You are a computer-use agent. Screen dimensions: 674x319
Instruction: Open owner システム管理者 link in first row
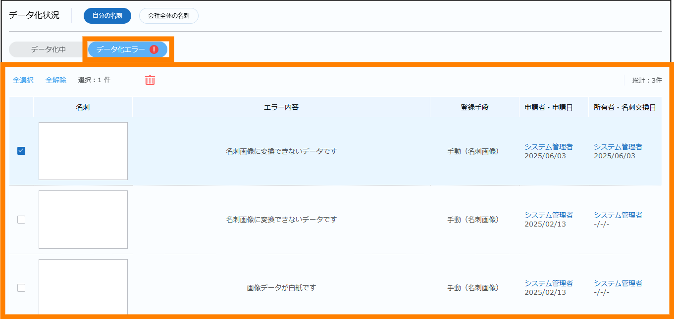click(x=618, y=147)
